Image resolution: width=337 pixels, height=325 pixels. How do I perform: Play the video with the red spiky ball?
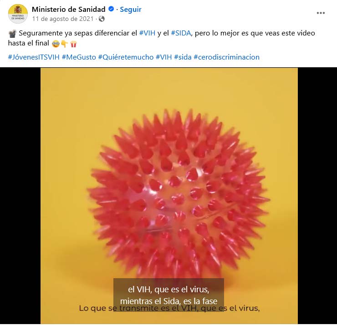[169, 195]
